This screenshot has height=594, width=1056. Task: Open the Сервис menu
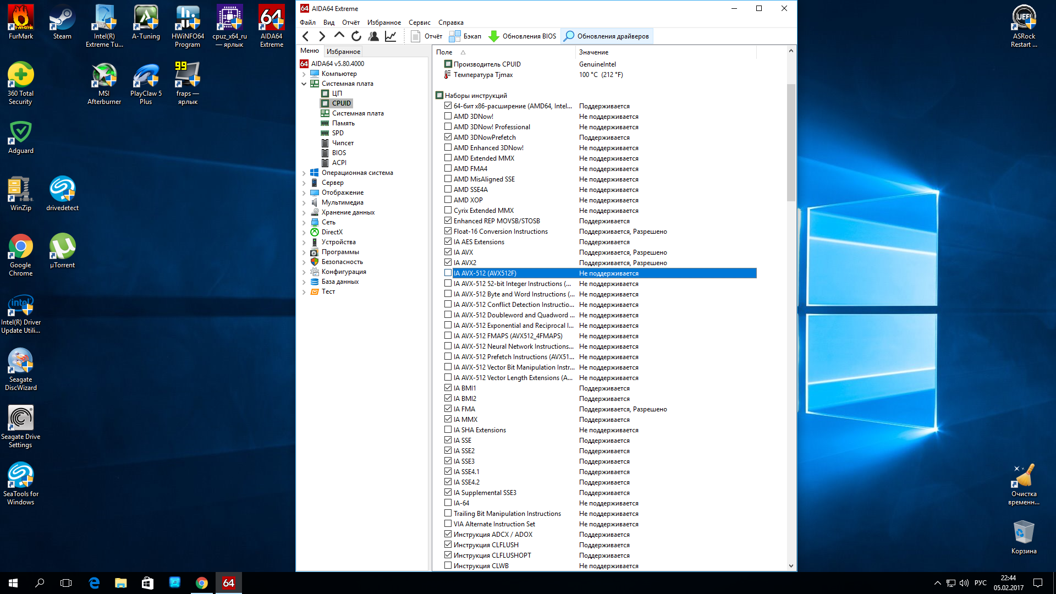[419, 23]
